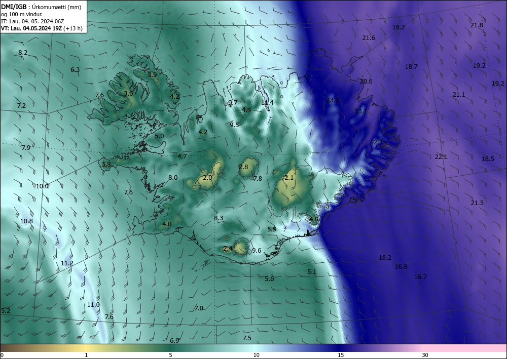Screen dimensions: 507x359
Task: Click the map value '6.9'
Action: click(x=174, y=340)
